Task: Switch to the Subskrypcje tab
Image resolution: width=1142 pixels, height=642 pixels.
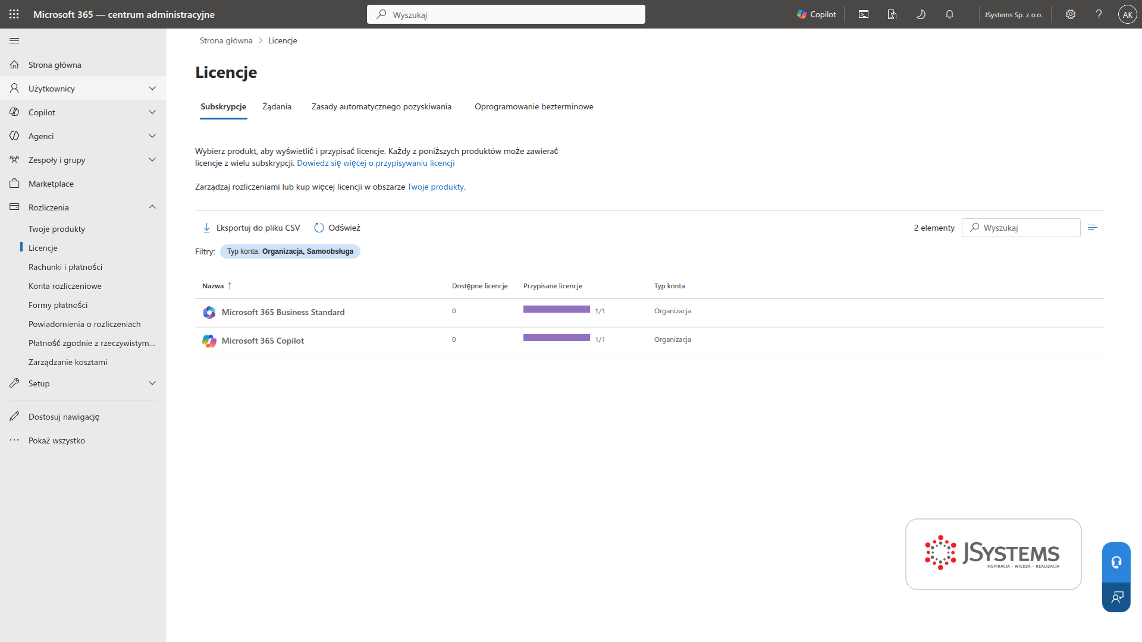Action: (x=223, y=106)
